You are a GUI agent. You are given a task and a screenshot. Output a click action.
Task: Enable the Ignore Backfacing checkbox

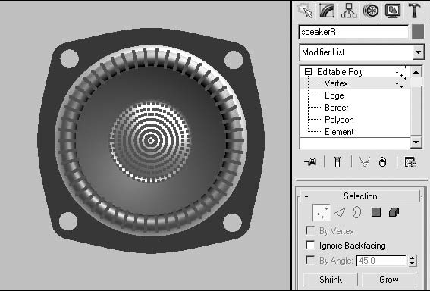click(310, 245)
